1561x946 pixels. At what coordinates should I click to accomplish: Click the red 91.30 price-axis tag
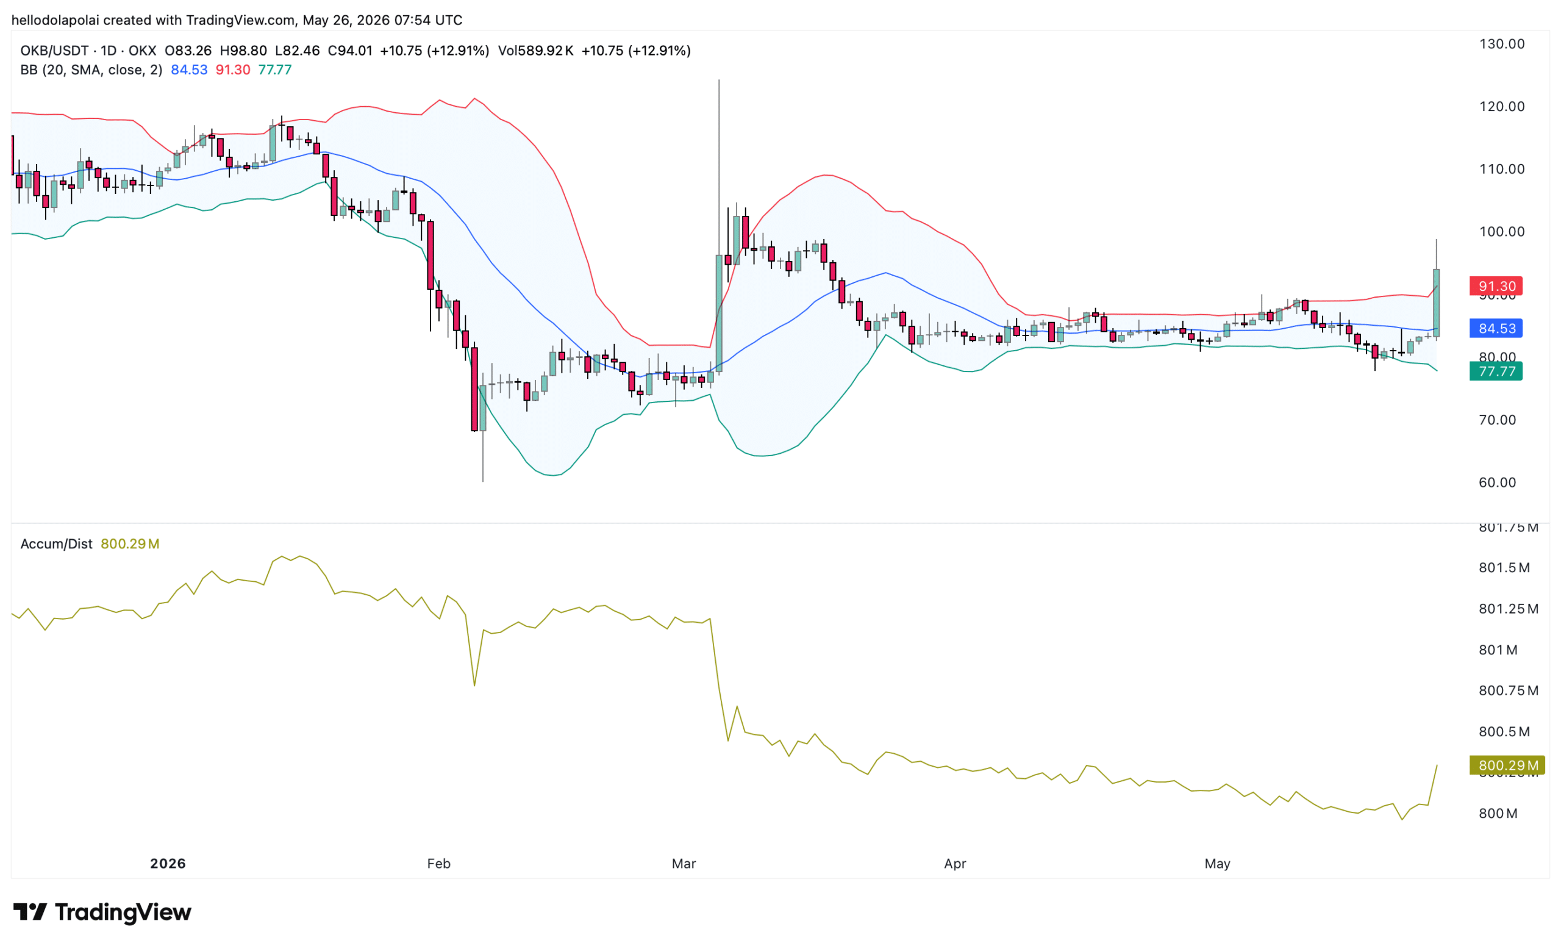(x=1496, y=287)
